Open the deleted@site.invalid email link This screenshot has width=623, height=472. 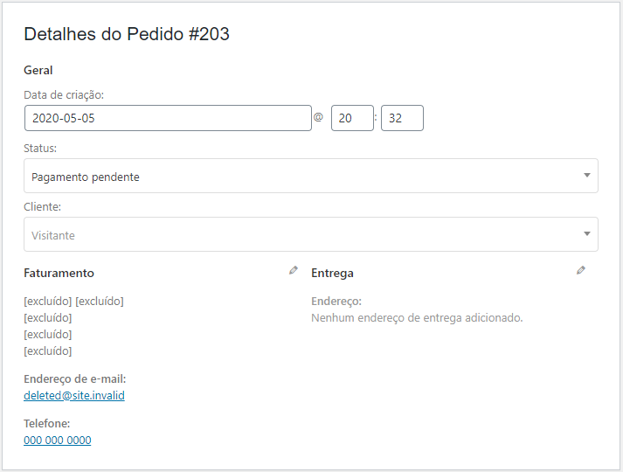point(74,395)
